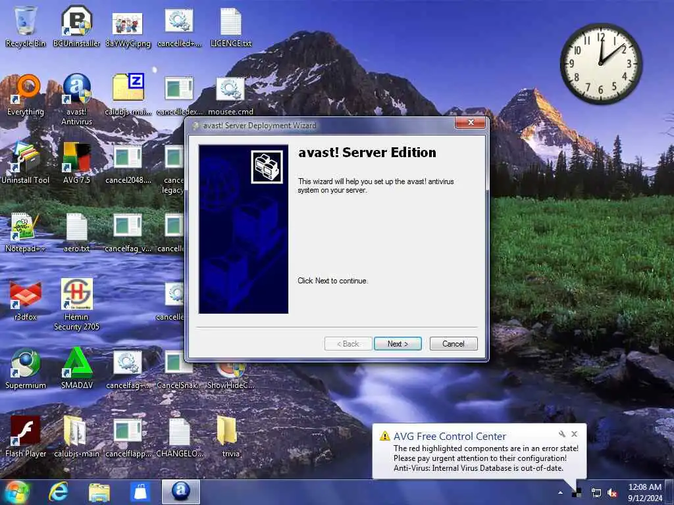Select the cancelled+... batch file icon
Image resolution: width=674 pixels, height=505 pixels.
179,26
